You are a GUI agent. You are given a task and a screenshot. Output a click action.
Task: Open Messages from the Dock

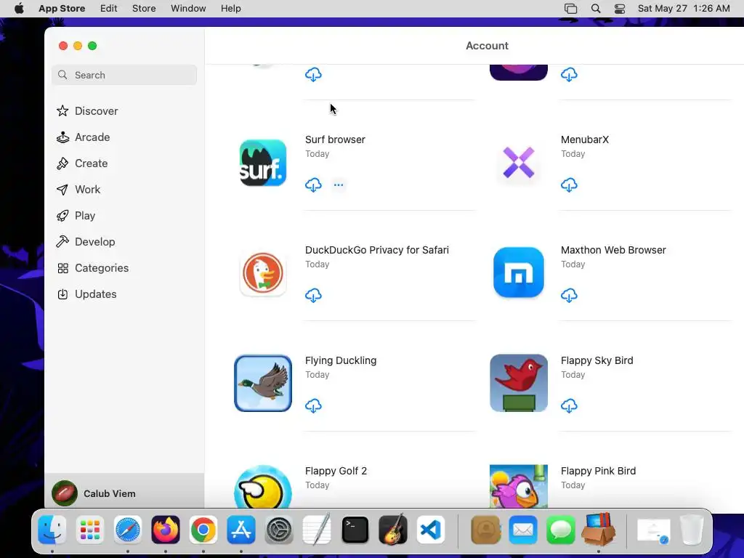[x=561, y=530]
